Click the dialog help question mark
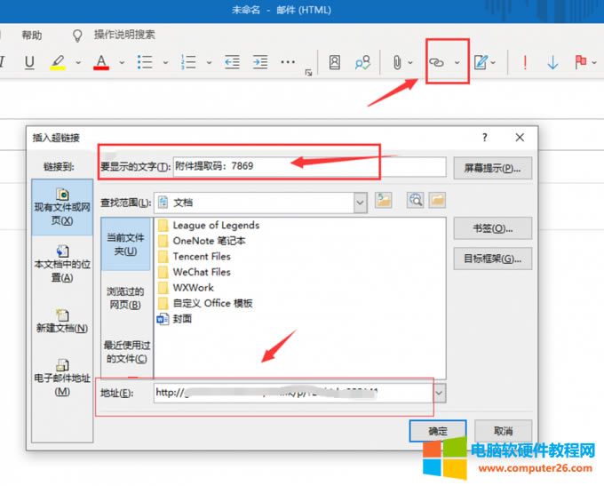Image resolution: width=604 pixels, height=486 pixels. click(485, 137)
